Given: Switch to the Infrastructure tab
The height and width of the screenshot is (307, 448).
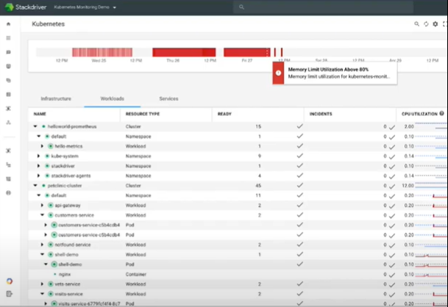Looking at the screenshot, I should point(56,98).
